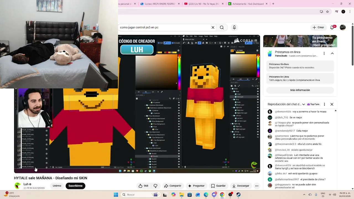Close the Correo Outlook tab
Viewport: 354px width, 199px height.
coord(179,4)
